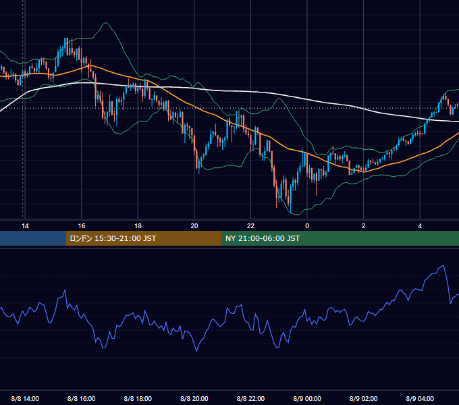The width and height of the screenshot is (459, 405).
Task: Click the 8/9 00:00 time axis label
Action: [307, 398]
